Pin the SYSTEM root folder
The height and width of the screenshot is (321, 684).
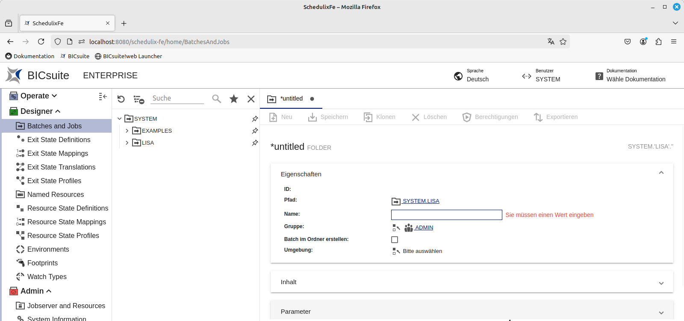point(255,119)
